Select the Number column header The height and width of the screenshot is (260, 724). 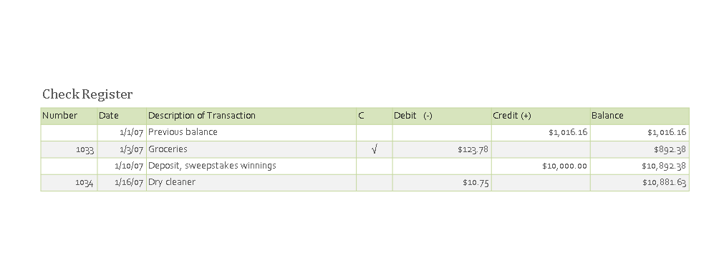[x=69, y=116]
